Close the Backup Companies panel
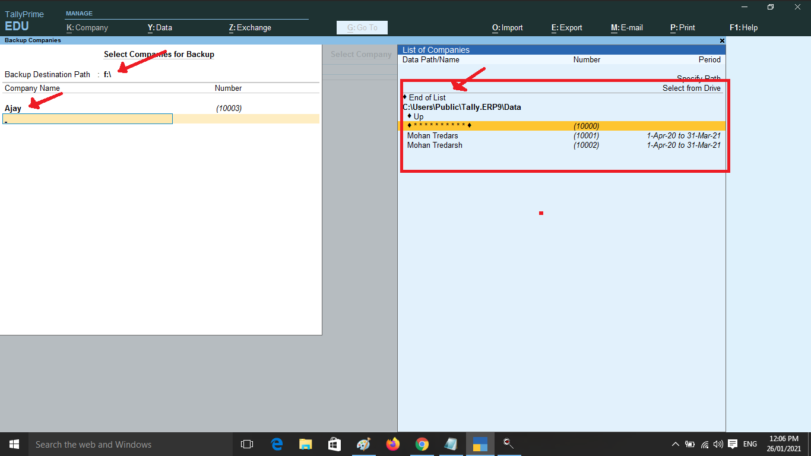 pyautogui.click(x=722, y=40)
